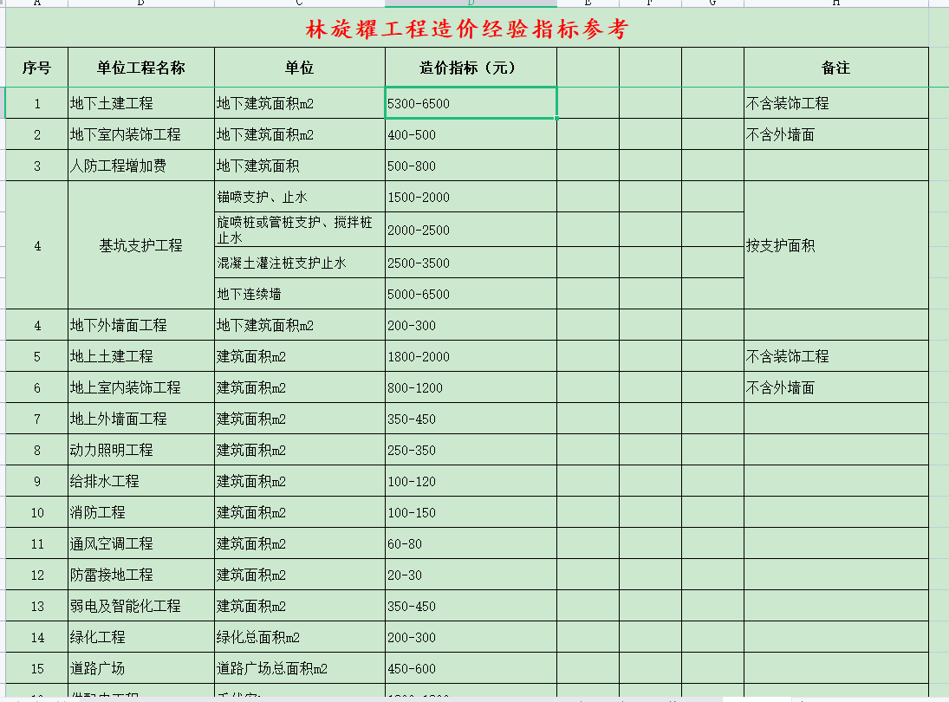949x702 pixels.
Task: Select the 造价指标（元） header cell
Action: coord(471,68)
